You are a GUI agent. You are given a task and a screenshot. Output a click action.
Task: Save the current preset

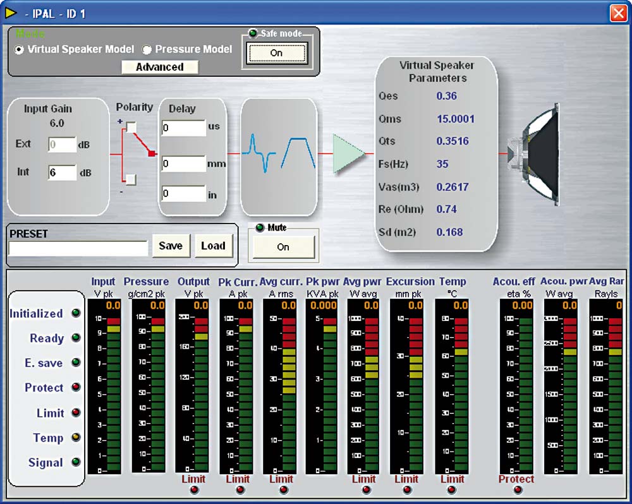click(171, 246)
